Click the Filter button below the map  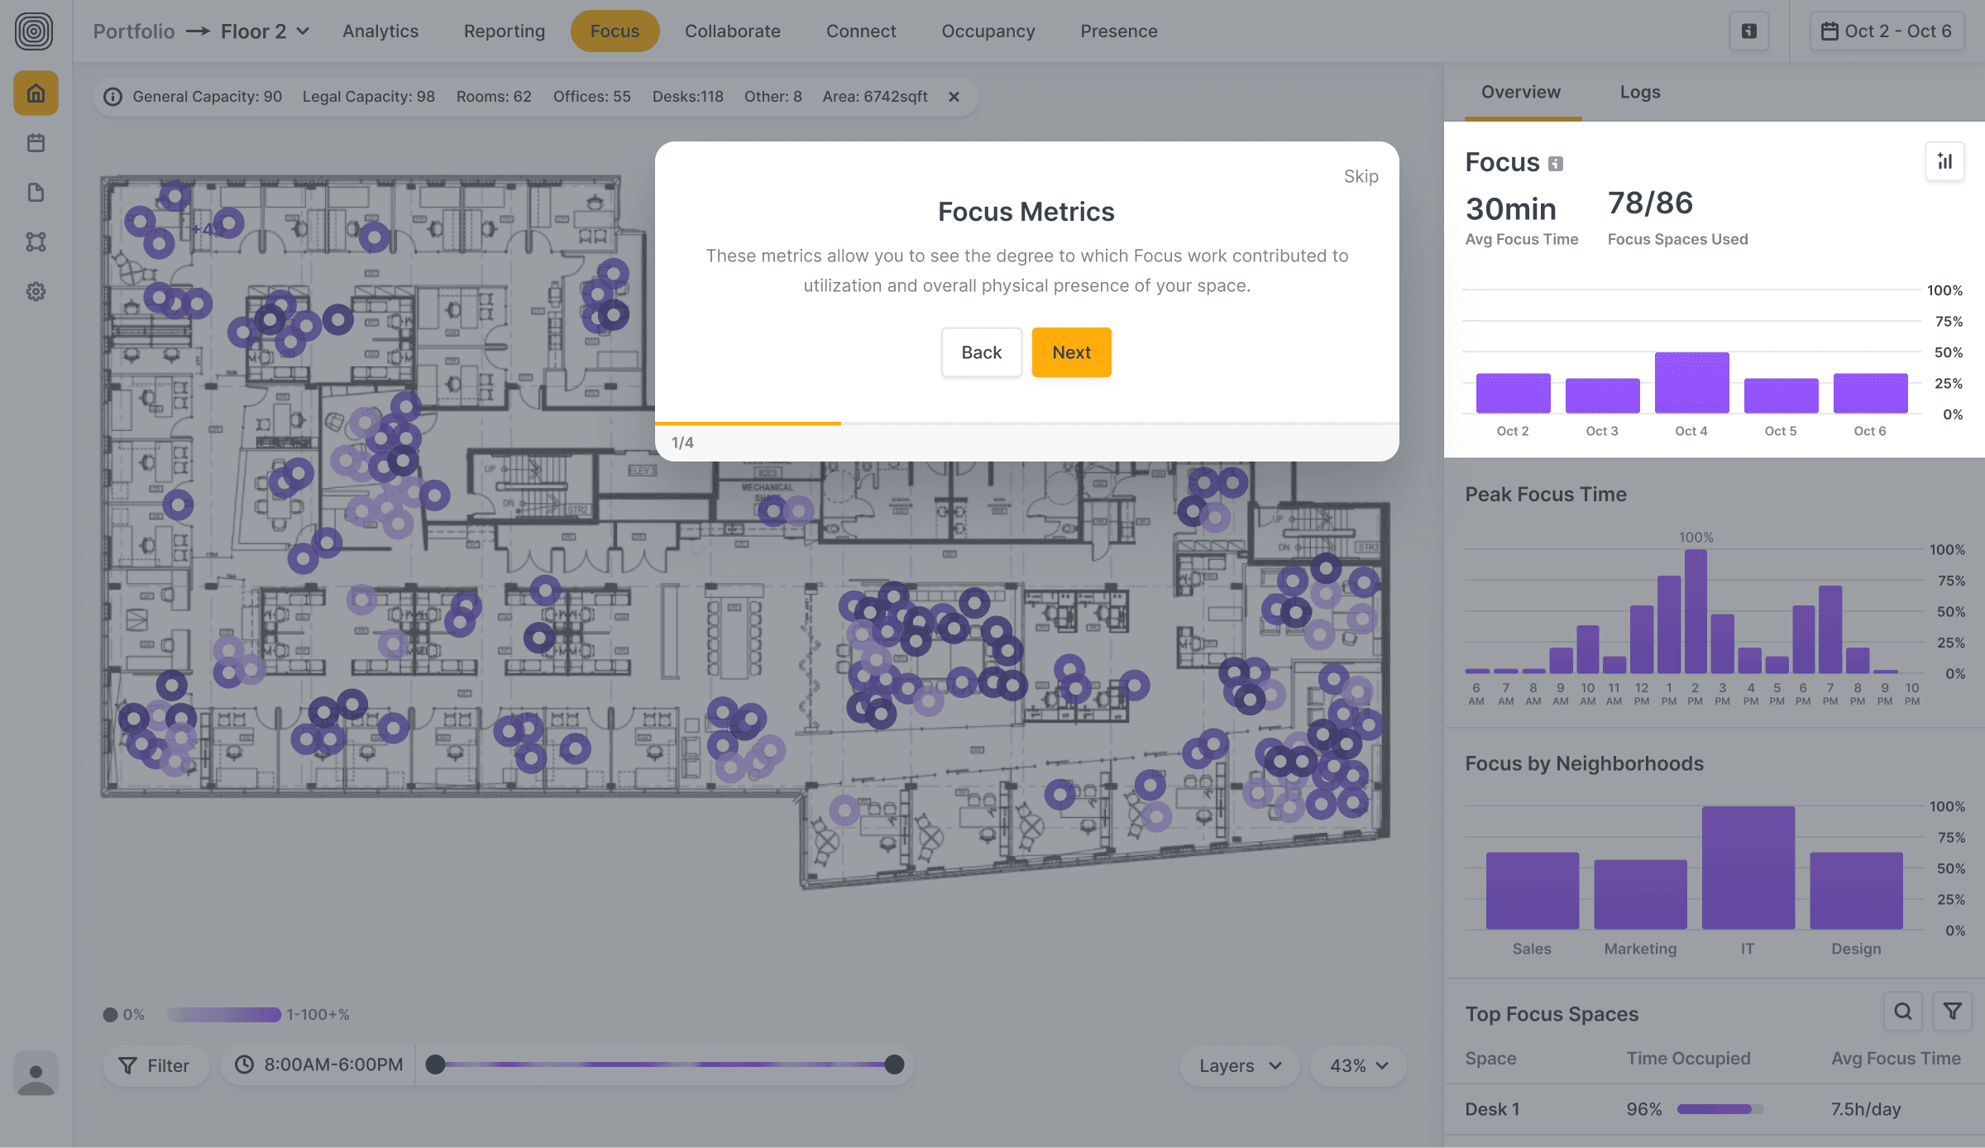[x=154, y=1065]
